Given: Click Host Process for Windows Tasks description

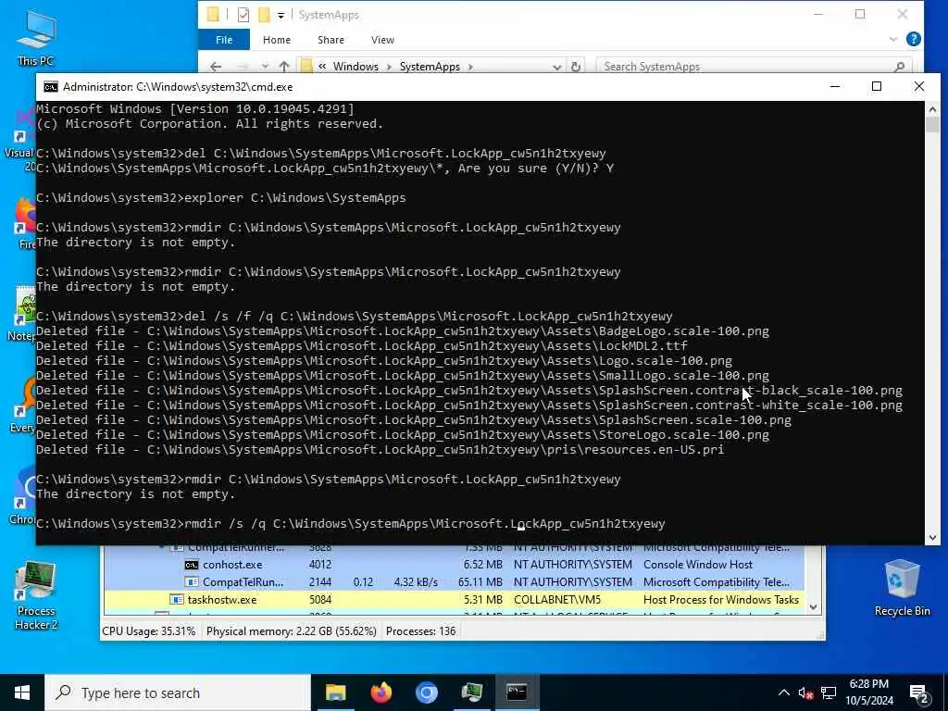Looking at the screenshot, I should pyautogui.click(x=720, y=600).
